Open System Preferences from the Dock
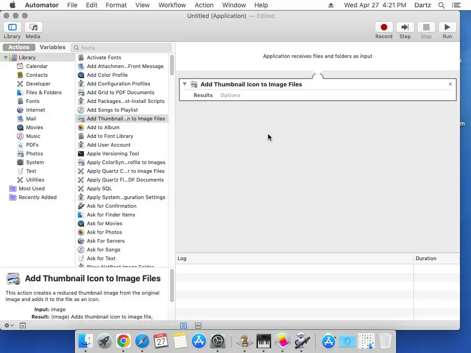The image size is (471, 353). 218,341
